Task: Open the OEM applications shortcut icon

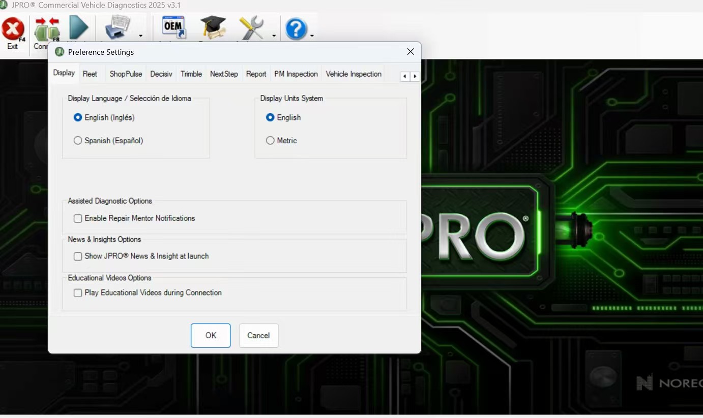Action: click(x=174, y=27)
